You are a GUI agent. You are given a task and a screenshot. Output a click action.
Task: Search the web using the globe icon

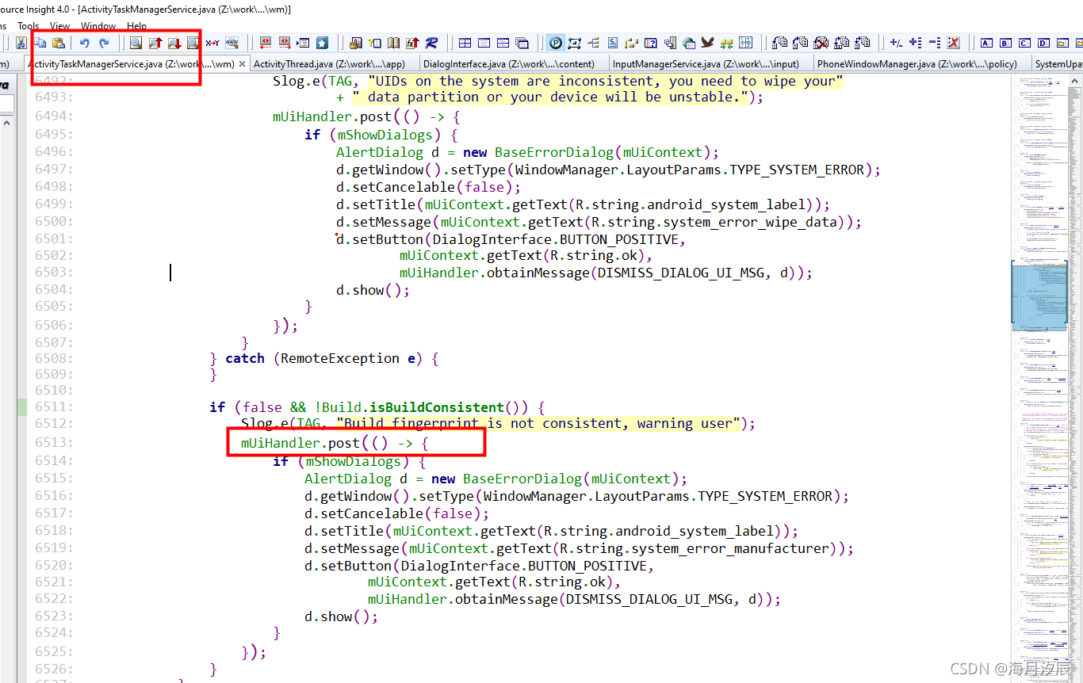[232, 44]
